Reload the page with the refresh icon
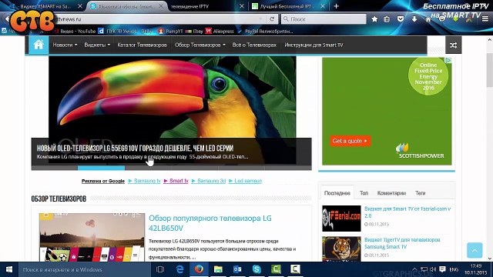Image resolution: width=493 pixels, height=277 pixels. [x=272, y=19]
